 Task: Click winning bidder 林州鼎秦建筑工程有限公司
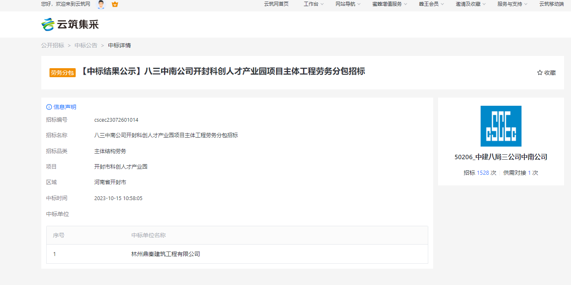[x=166, y=254]
